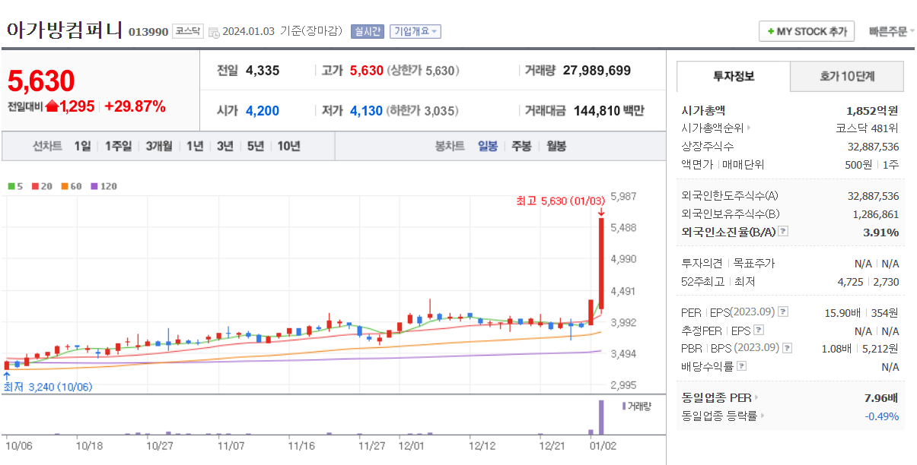
Task: Select 10년 line chart period
Action: click(x=288, y=146)
